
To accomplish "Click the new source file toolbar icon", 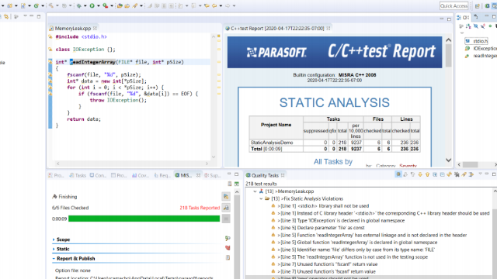I will click(23, 5).
